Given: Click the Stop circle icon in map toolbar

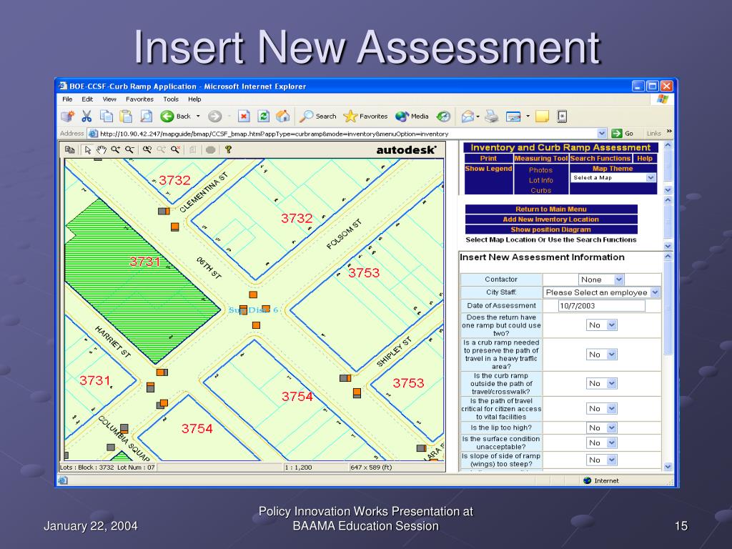Looking at the screenshot, I should tap(211, 150).
